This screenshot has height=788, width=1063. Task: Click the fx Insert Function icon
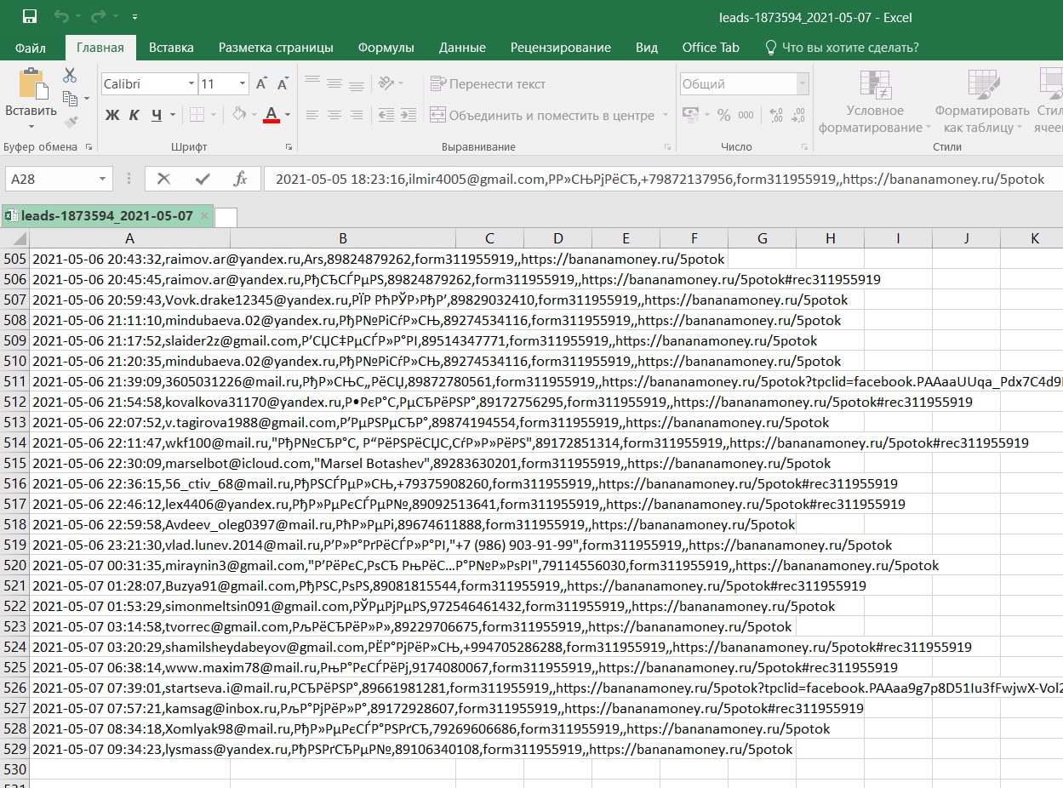pyautogui.click(x=241, y=179)
